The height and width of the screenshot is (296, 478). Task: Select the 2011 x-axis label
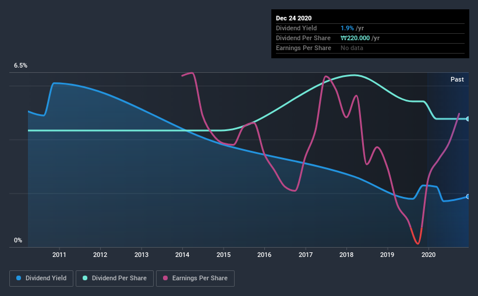pyautogui.click(x=59, y=255)
